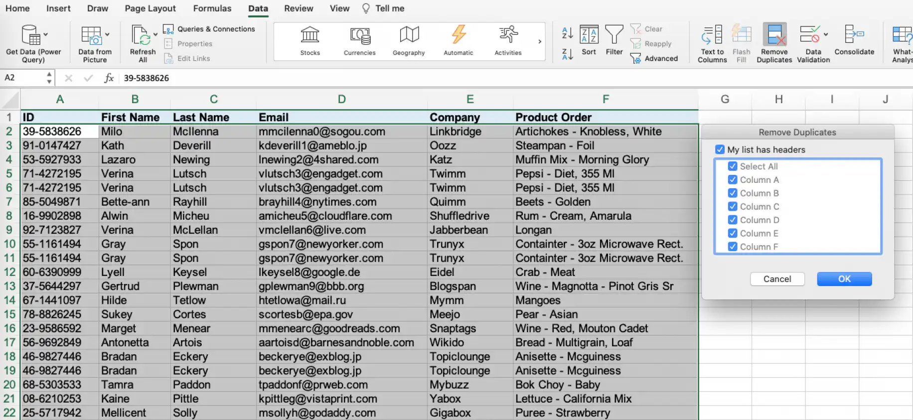Uncheck My list has headers
913x420 pixels.
[x=720, y=149]
